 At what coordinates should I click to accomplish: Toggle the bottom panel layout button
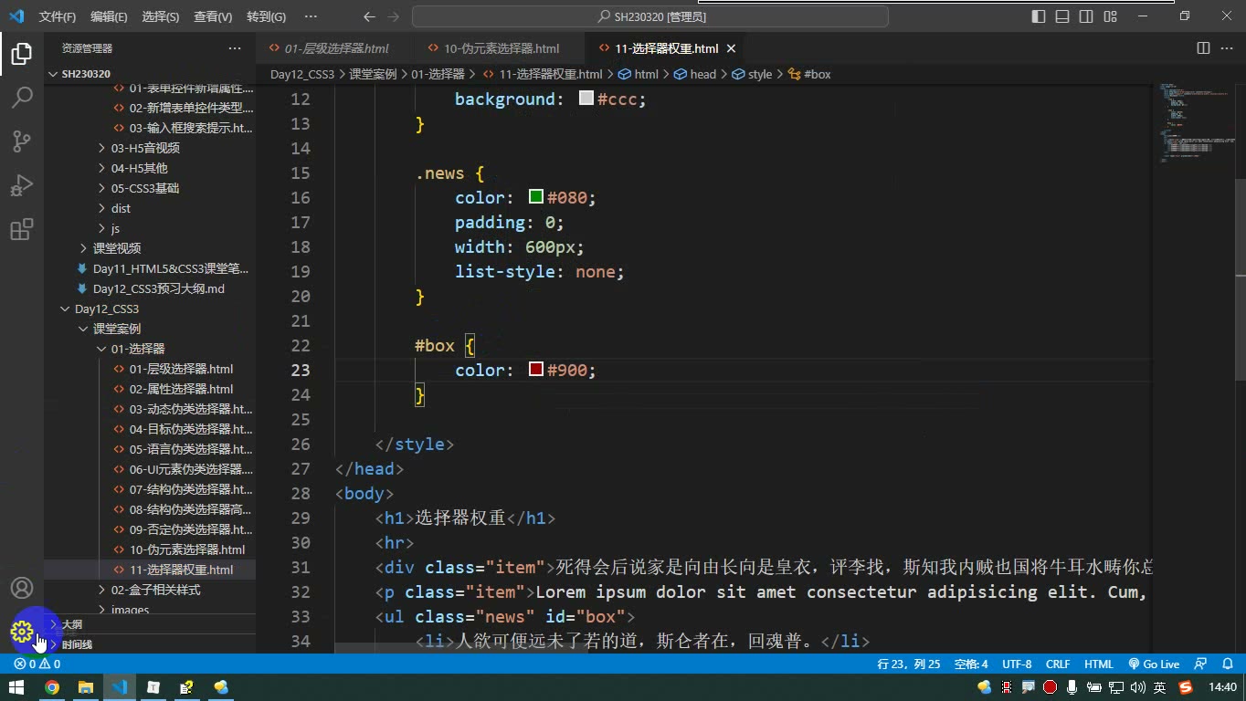click(1062, 16)
